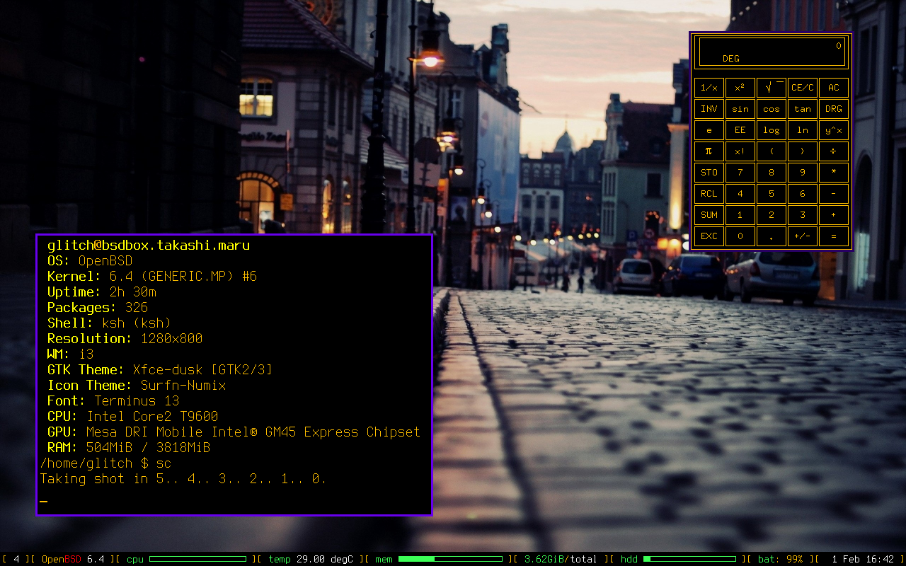Click the SUM memory add button

point(709,215)
